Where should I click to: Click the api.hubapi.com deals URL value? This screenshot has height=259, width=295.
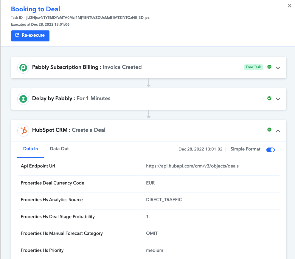(192, 166)
